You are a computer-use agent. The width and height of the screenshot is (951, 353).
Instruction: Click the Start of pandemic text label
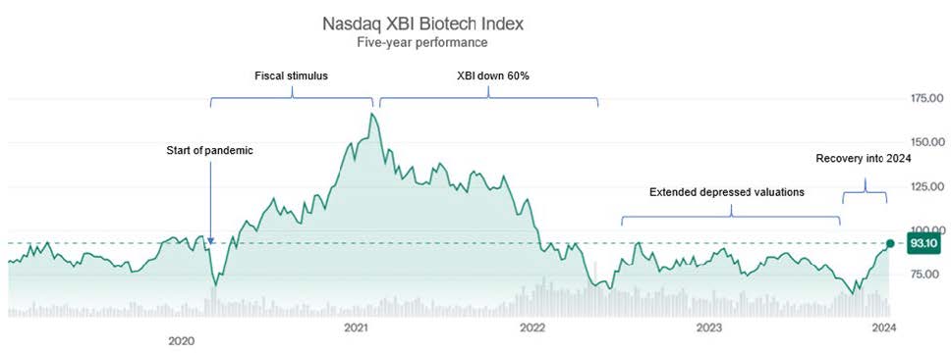pos(209,151)
